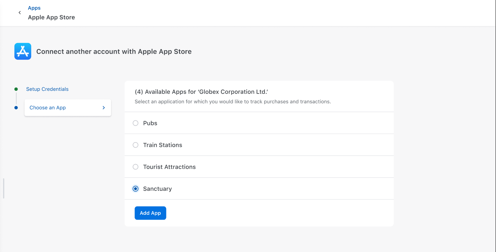
Task: Click the selected Sanctuary radio button
Action: 135,189
